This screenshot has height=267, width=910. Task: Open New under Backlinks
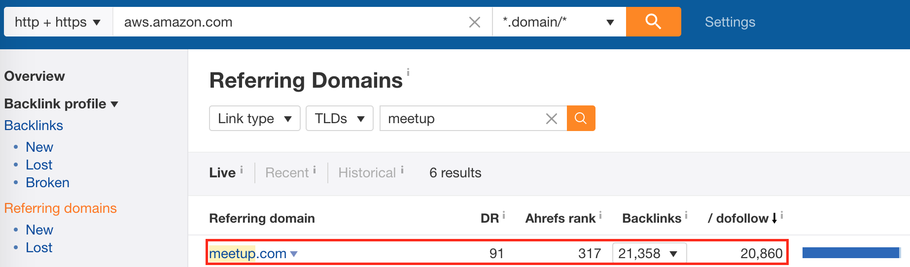click(39, 147)
